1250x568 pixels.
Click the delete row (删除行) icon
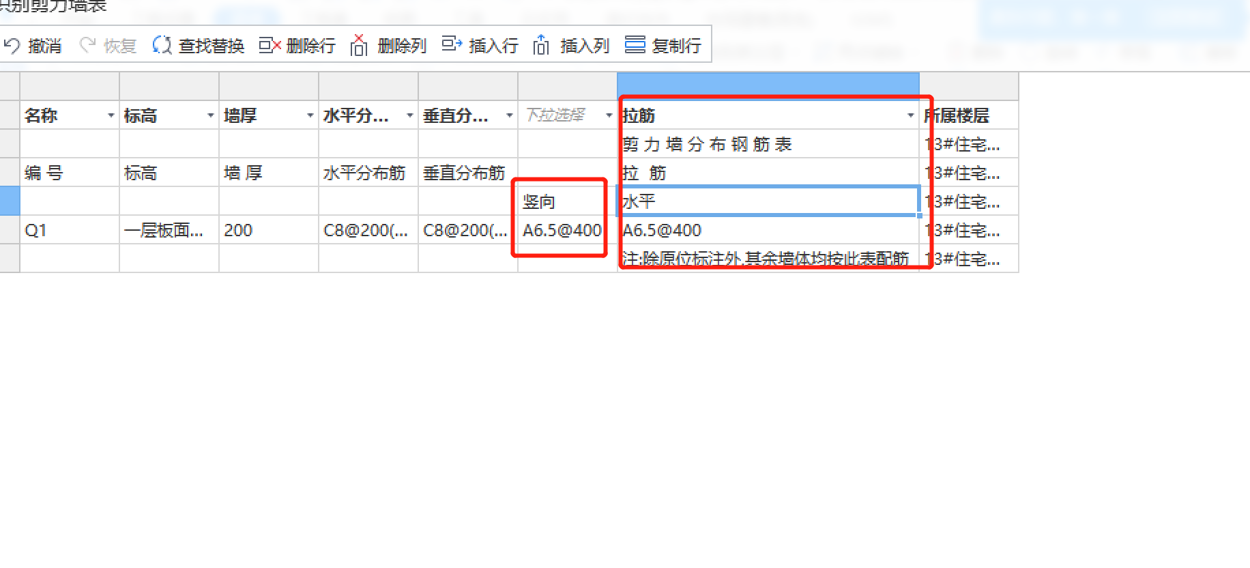point(270,46)
